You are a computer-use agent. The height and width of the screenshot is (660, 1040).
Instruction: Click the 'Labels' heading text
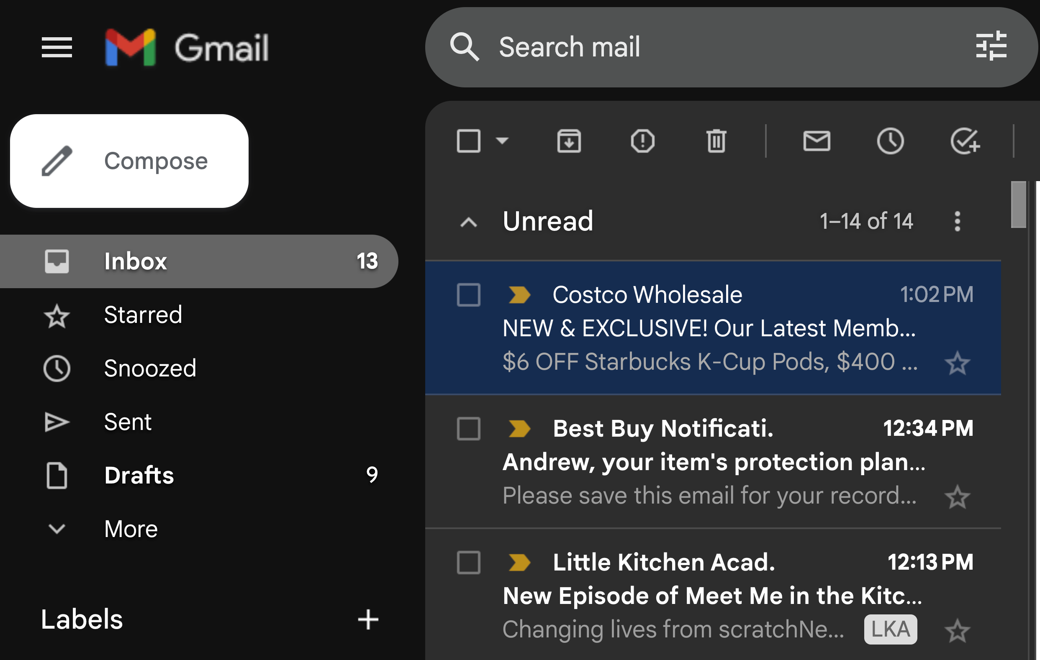point(82,620)
